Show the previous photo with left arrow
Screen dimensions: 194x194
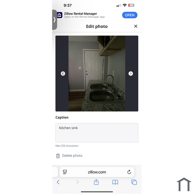coord(63,73)
